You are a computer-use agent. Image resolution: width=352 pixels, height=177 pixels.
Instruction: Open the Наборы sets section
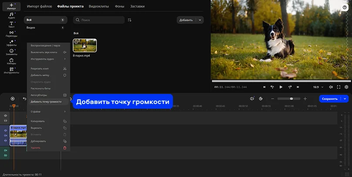pyautogui.click(x=11, y=61)
